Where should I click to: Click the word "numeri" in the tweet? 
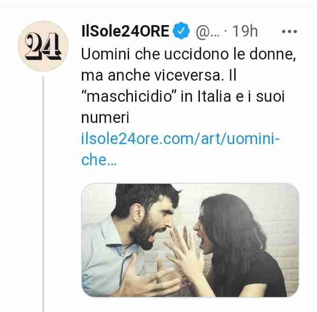pyautogui.click(x=105, y=118)
